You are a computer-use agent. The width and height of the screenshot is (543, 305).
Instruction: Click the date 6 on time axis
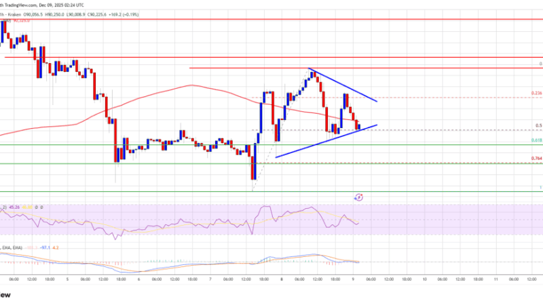tap(139, 279)
